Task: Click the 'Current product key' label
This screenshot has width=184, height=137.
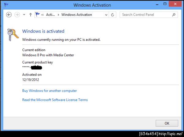Action: pyautogui.click(x=37, y=62)
